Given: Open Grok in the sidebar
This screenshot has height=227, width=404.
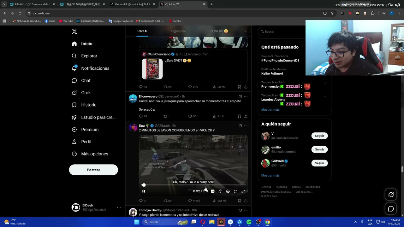Looking at the screenshot, I should 81,93.
